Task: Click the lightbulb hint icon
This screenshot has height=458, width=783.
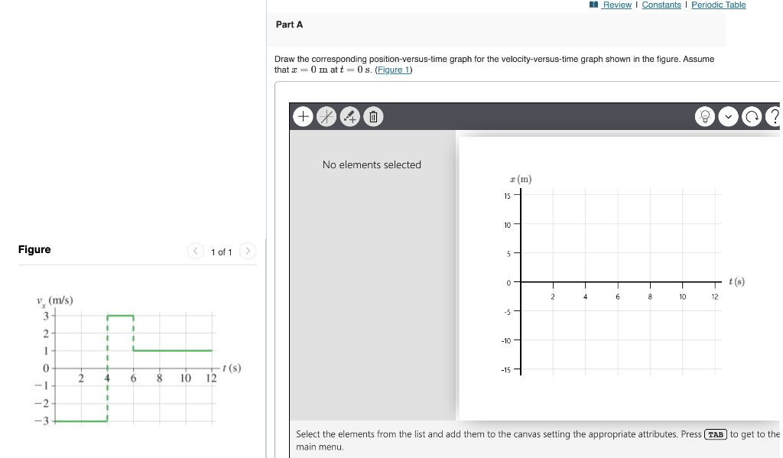Action: click(x=705, y=117)
